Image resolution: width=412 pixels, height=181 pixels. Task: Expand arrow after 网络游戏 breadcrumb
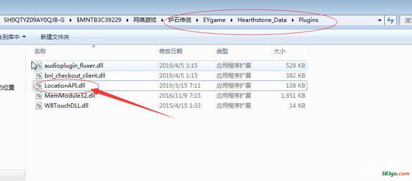click(x=163, y=20)
